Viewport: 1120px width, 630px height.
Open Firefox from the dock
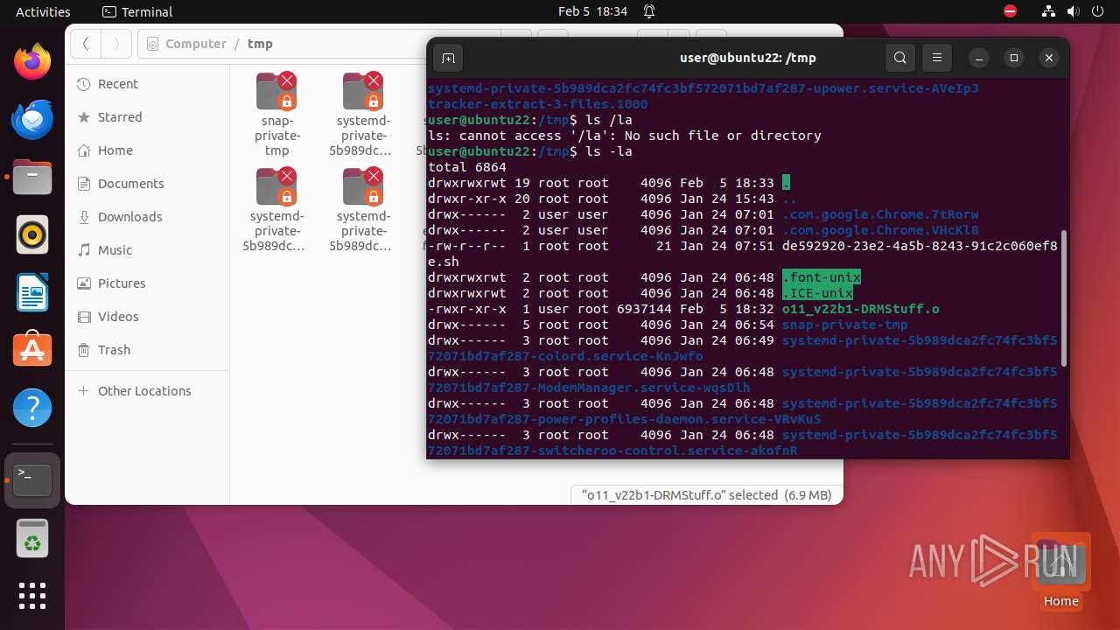(32, 62)
